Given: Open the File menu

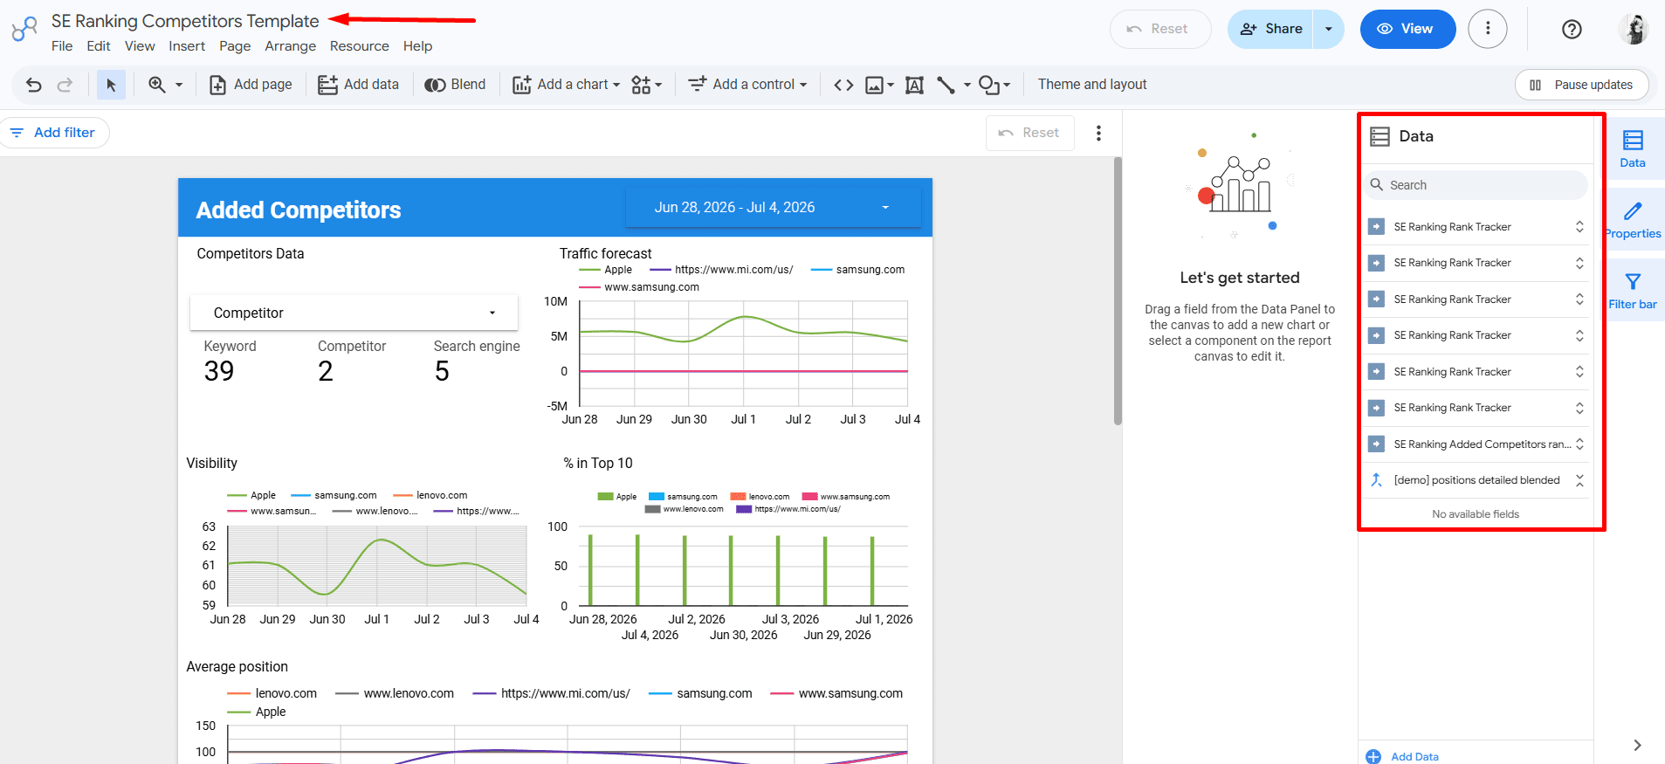Looking at the screenshot, I should [62, 46].
